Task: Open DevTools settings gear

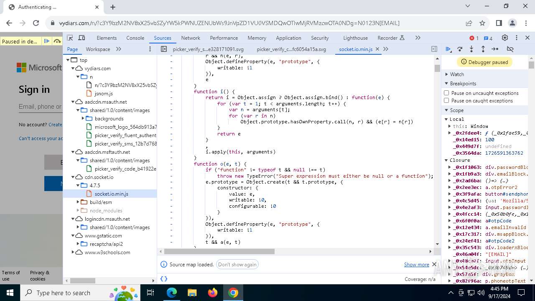Action: pos(505,38)
